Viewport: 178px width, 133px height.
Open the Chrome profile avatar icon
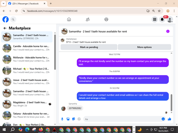pos(168,11)
